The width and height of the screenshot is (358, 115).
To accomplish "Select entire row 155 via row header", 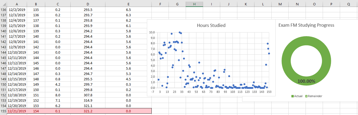I will (x=3, y=111).
